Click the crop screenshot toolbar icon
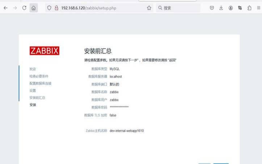 click(x=240, y=8)
